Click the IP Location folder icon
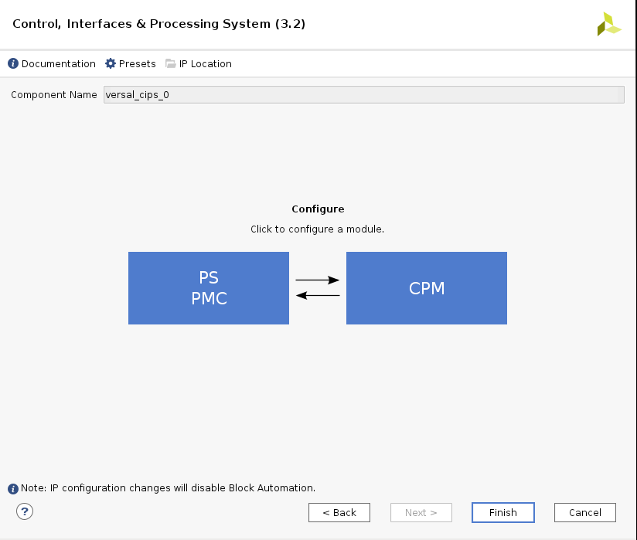637x540 pixels. click(171, 64)
